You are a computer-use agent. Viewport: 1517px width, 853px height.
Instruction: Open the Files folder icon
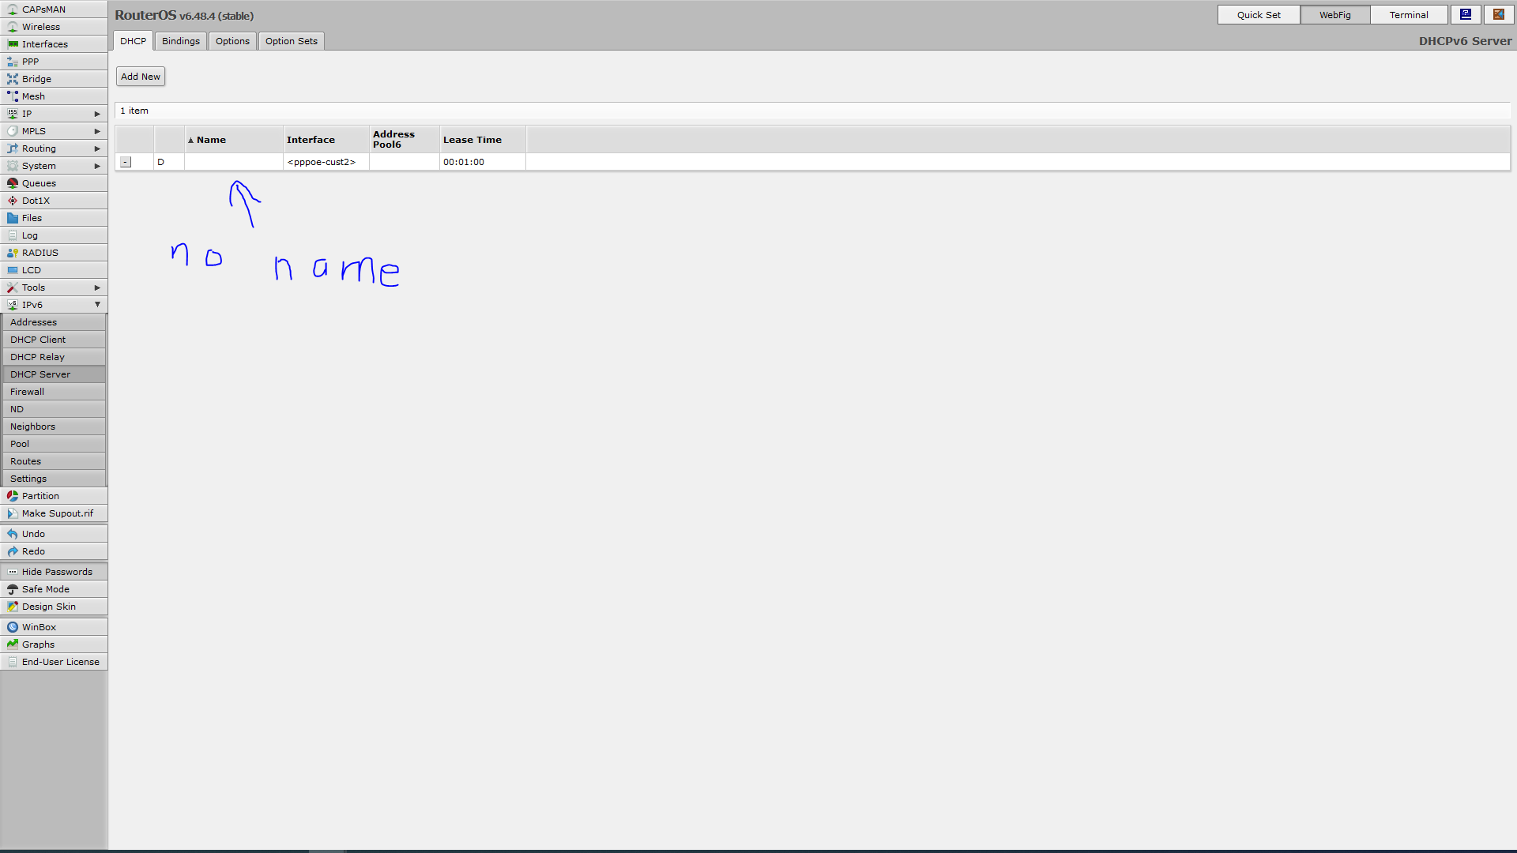pyautogui.click(x=13, y=218)
